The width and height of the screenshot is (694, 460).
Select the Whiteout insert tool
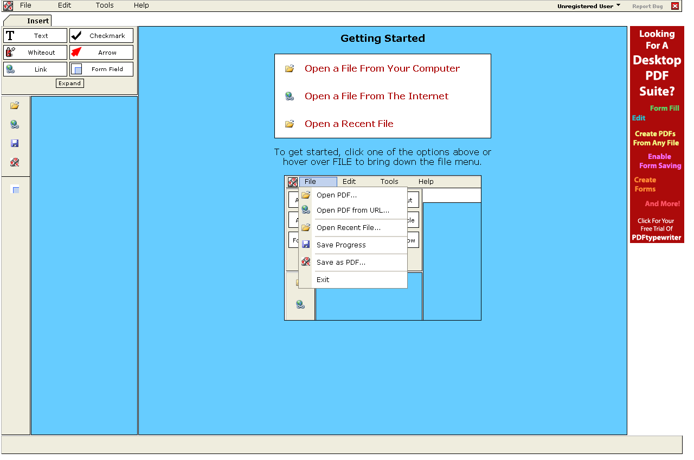(35, 53)
